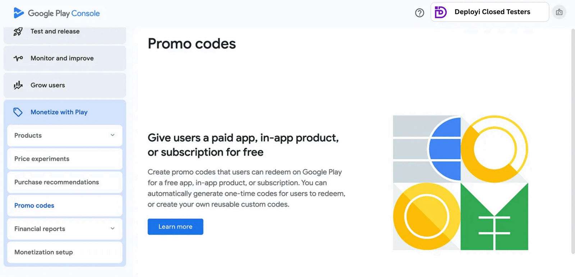This screenshot has width=575, height=277.
Task: Open the Price experiments menu item
Action: click(42, 159)
